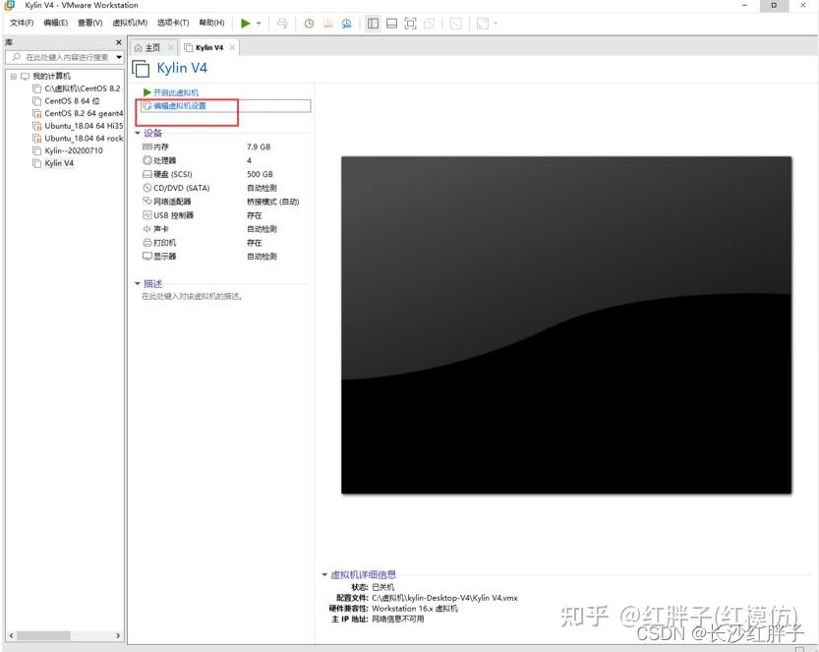Close the library panel
This screenshot has width=819, height=652.
pos(119,42)
